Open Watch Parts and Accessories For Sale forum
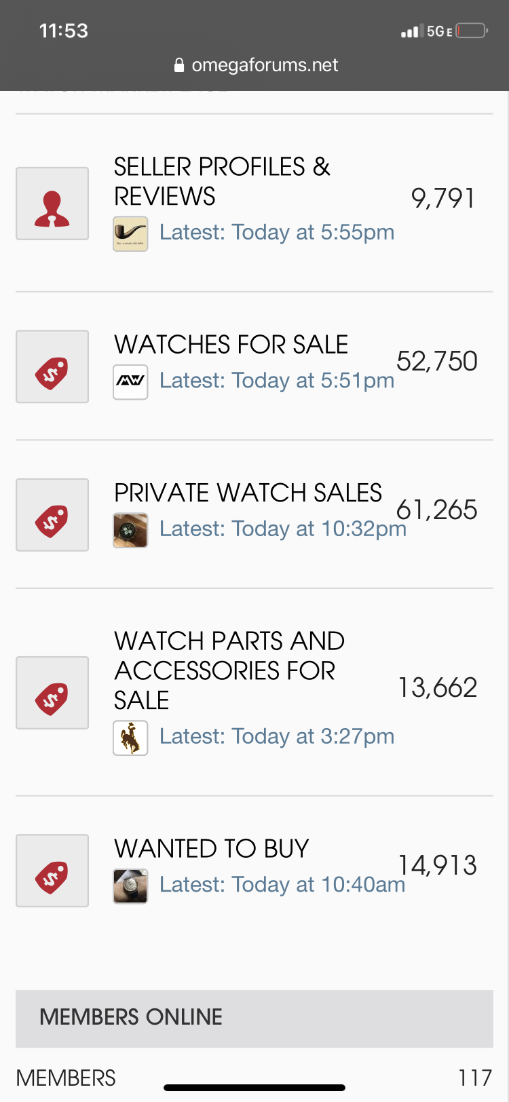This screenshot has height=1102, width=509. pos(229,670)
